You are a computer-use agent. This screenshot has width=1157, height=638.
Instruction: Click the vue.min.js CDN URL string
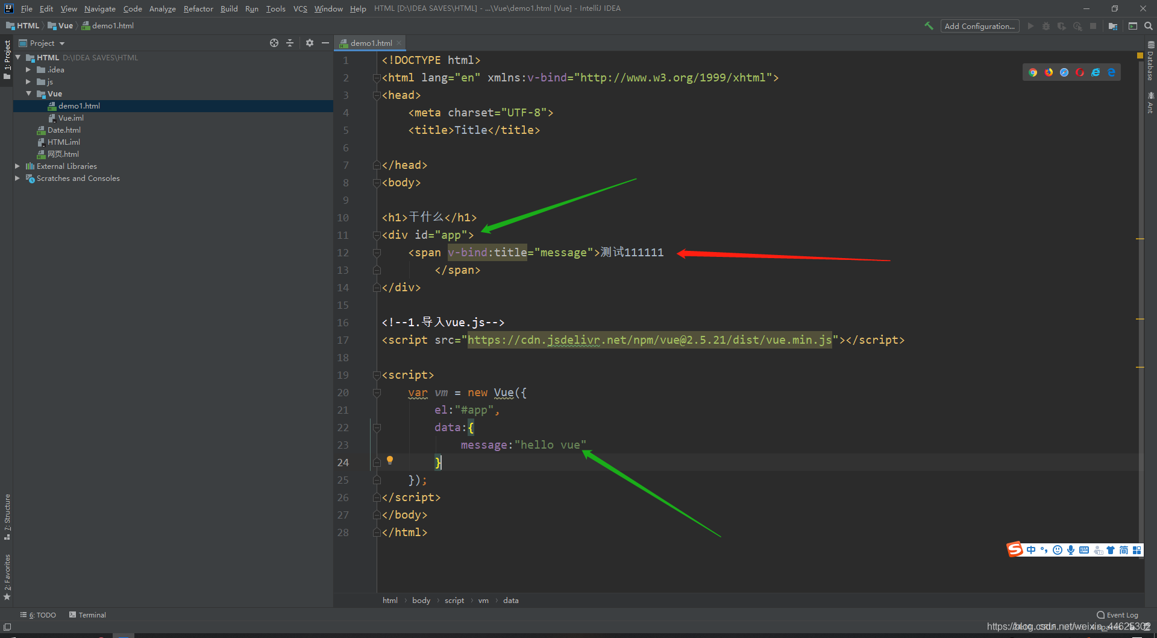tap(650, 340)
